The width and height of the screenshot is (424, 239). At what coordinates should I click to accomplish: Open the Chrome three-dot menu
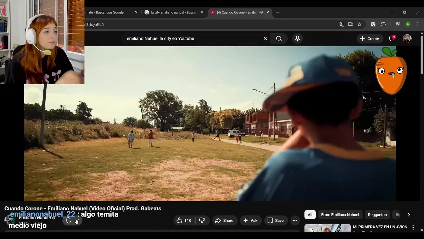coord(418,24)
